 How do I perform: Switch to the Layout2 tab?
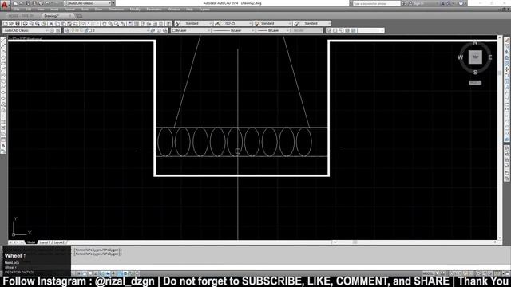point(59,242)
